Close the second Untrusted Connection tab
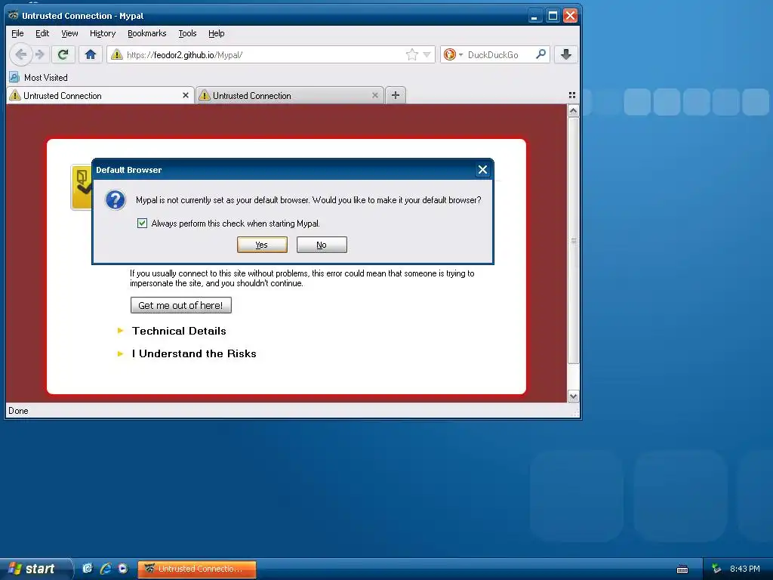This screenshot has height=580, width=773. [x=375, y=95]
